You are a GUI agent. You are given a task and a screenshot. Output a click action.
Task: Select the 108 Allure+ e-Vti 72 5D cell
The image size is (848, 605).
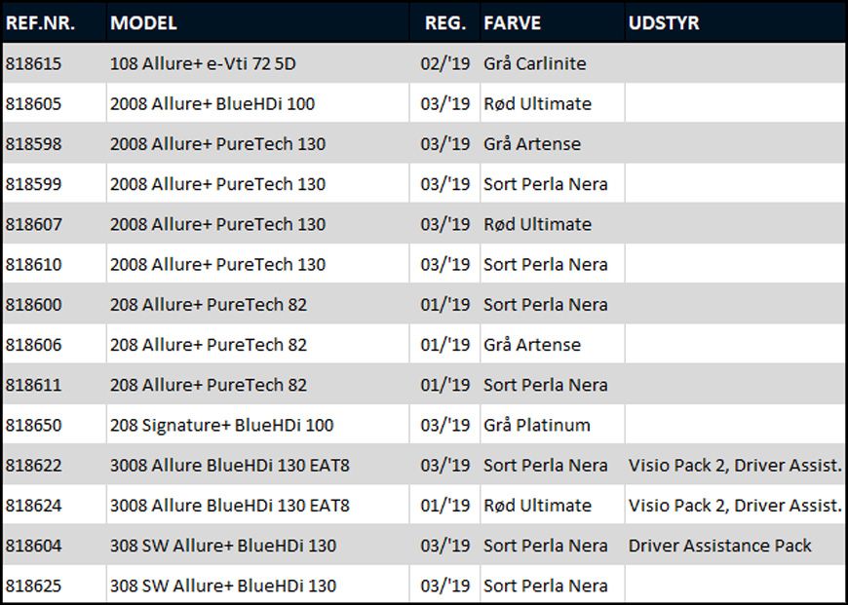203,63
